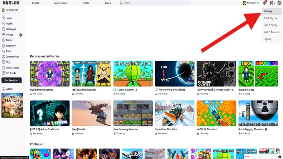Open the notifications bell
This screenshot has width=283, height=159.
[264, 3]
